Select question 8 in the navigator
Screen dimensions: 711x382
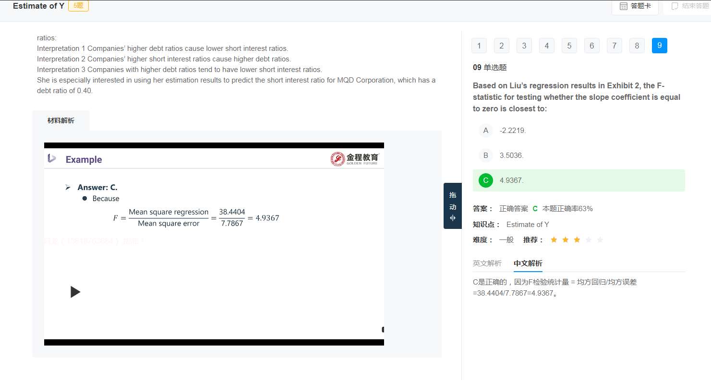point(637,46)
